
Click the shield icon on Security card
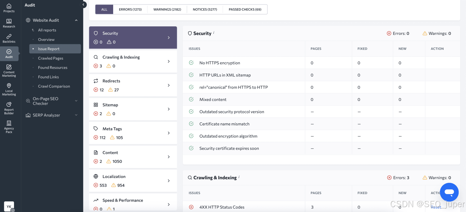point(96,33)
